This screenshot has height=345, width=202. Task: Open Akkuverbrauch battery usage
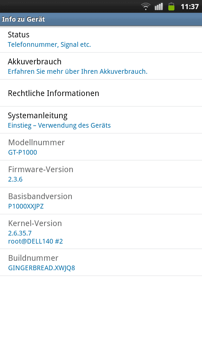pos(101,66)
